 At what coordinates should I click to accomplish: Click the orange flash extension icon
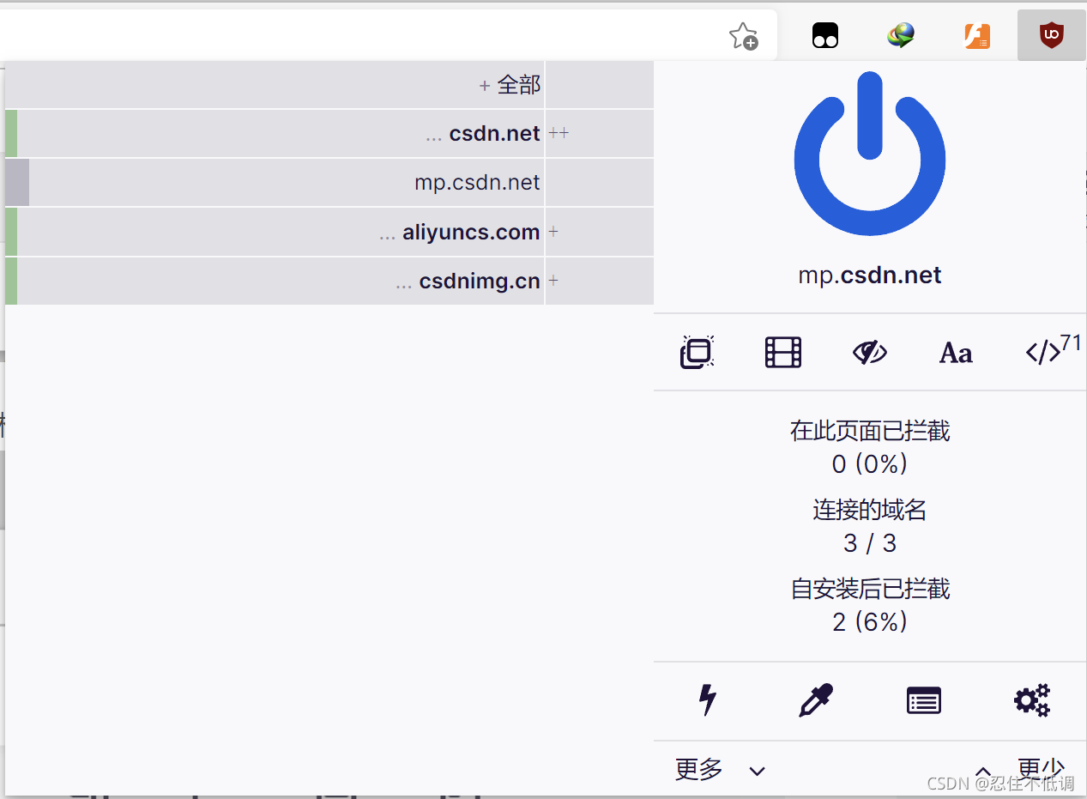coord(977,35)
